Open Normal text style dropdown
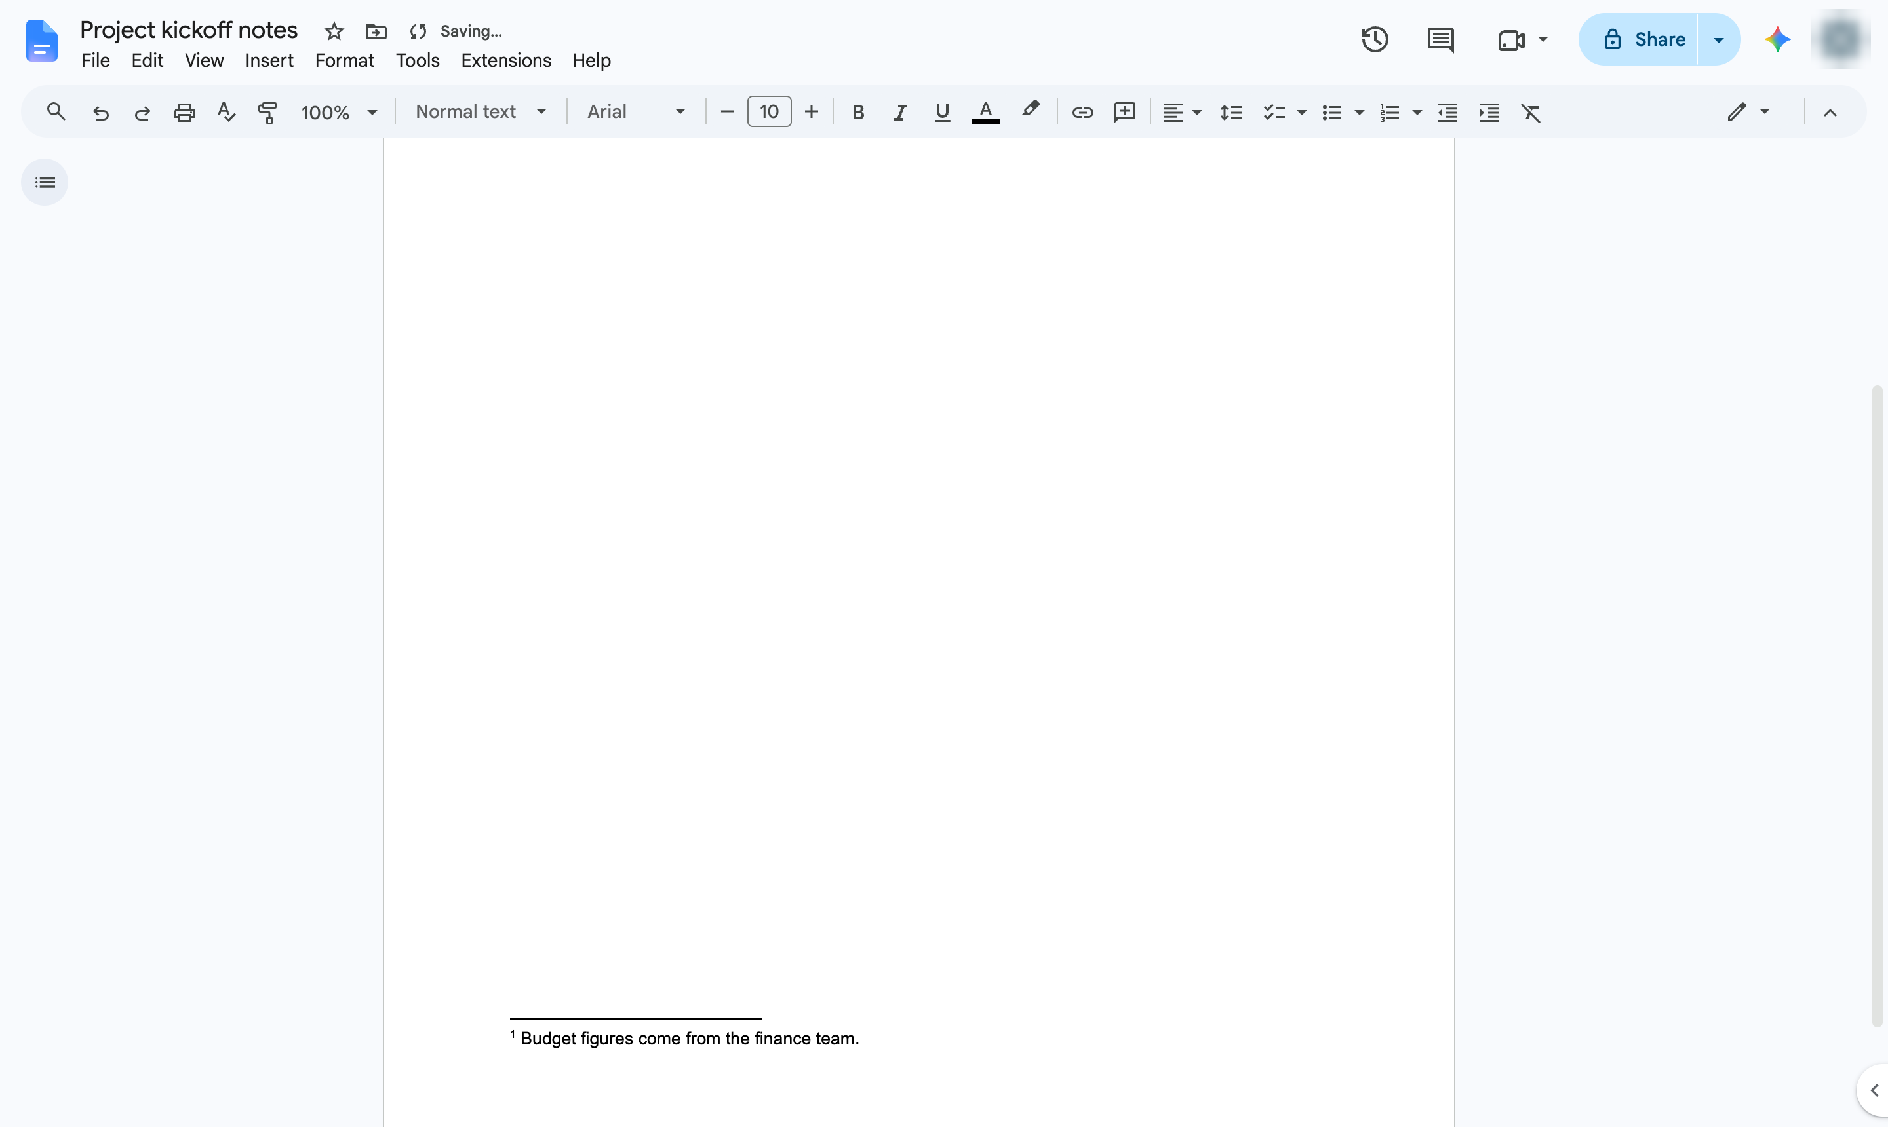The width and height of the screenshot is (1888, 1127). (481, 111)
